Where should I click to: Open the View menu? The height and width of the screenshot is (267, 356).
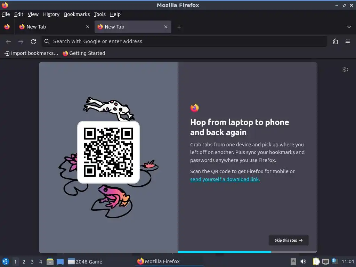click(x=33, y=14)
